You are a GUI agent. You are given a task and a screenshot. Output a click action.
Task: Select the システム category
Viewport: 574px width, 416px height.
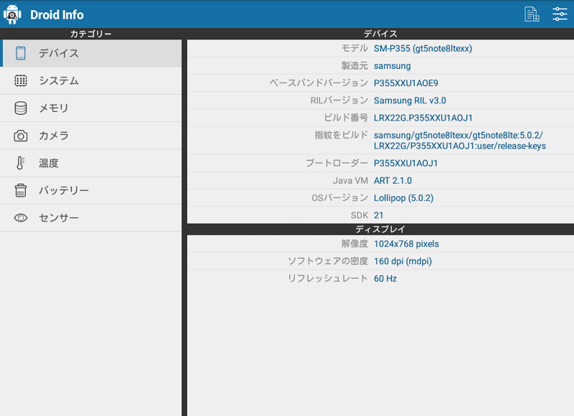(59, 81)
